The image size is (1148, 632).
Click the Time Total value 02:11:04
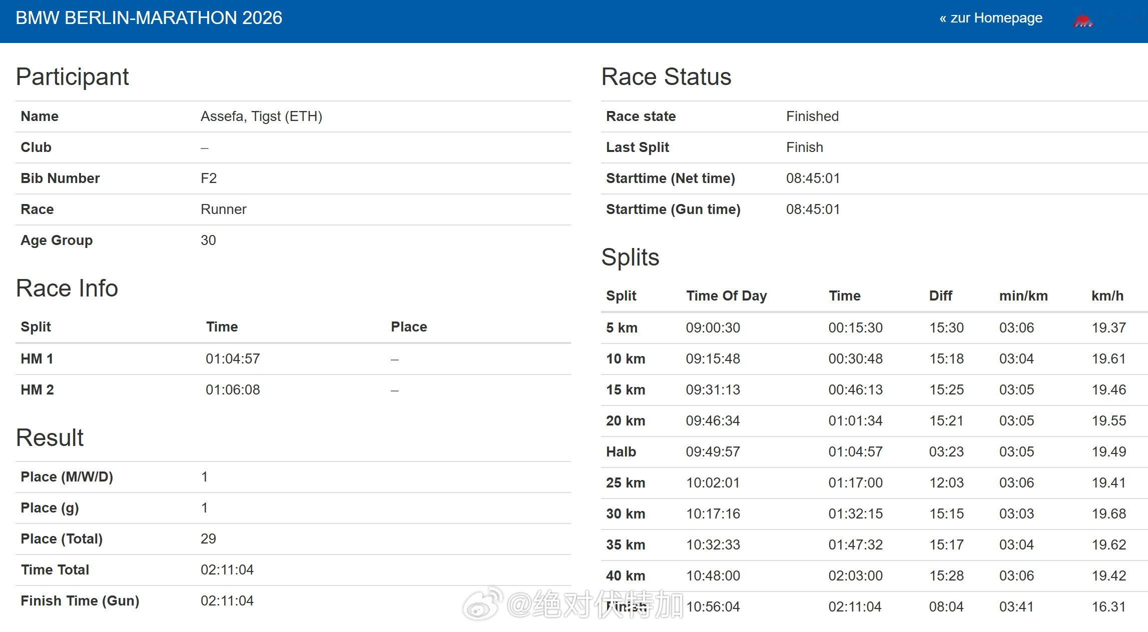click(x=227, y=570)
